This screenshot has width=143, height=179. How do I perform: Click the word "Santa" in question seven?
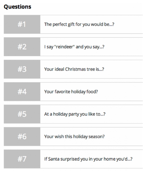[54, 159]
